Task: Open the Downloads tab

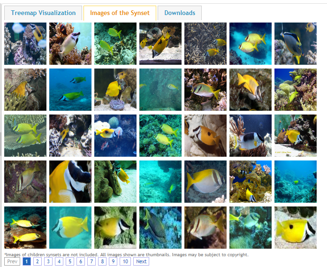Action: tap(180, 13)
